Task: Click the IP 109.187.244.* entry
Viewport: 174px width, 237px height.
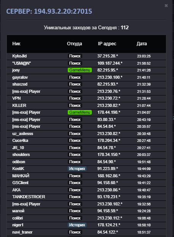Action: pos(110,63)
